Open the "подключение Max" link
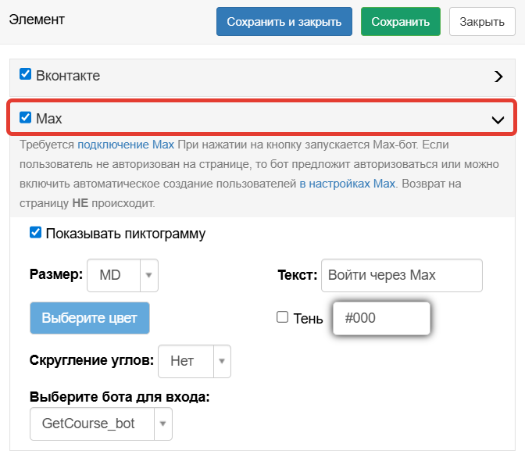Screen dimensions: 525x454 click(126, 145)
